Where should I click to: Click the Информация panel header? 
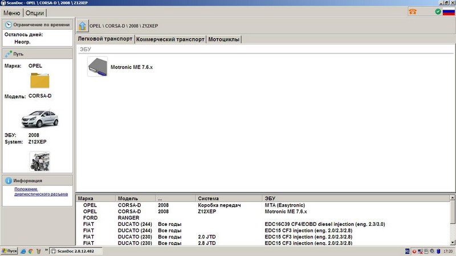point(38,180)
